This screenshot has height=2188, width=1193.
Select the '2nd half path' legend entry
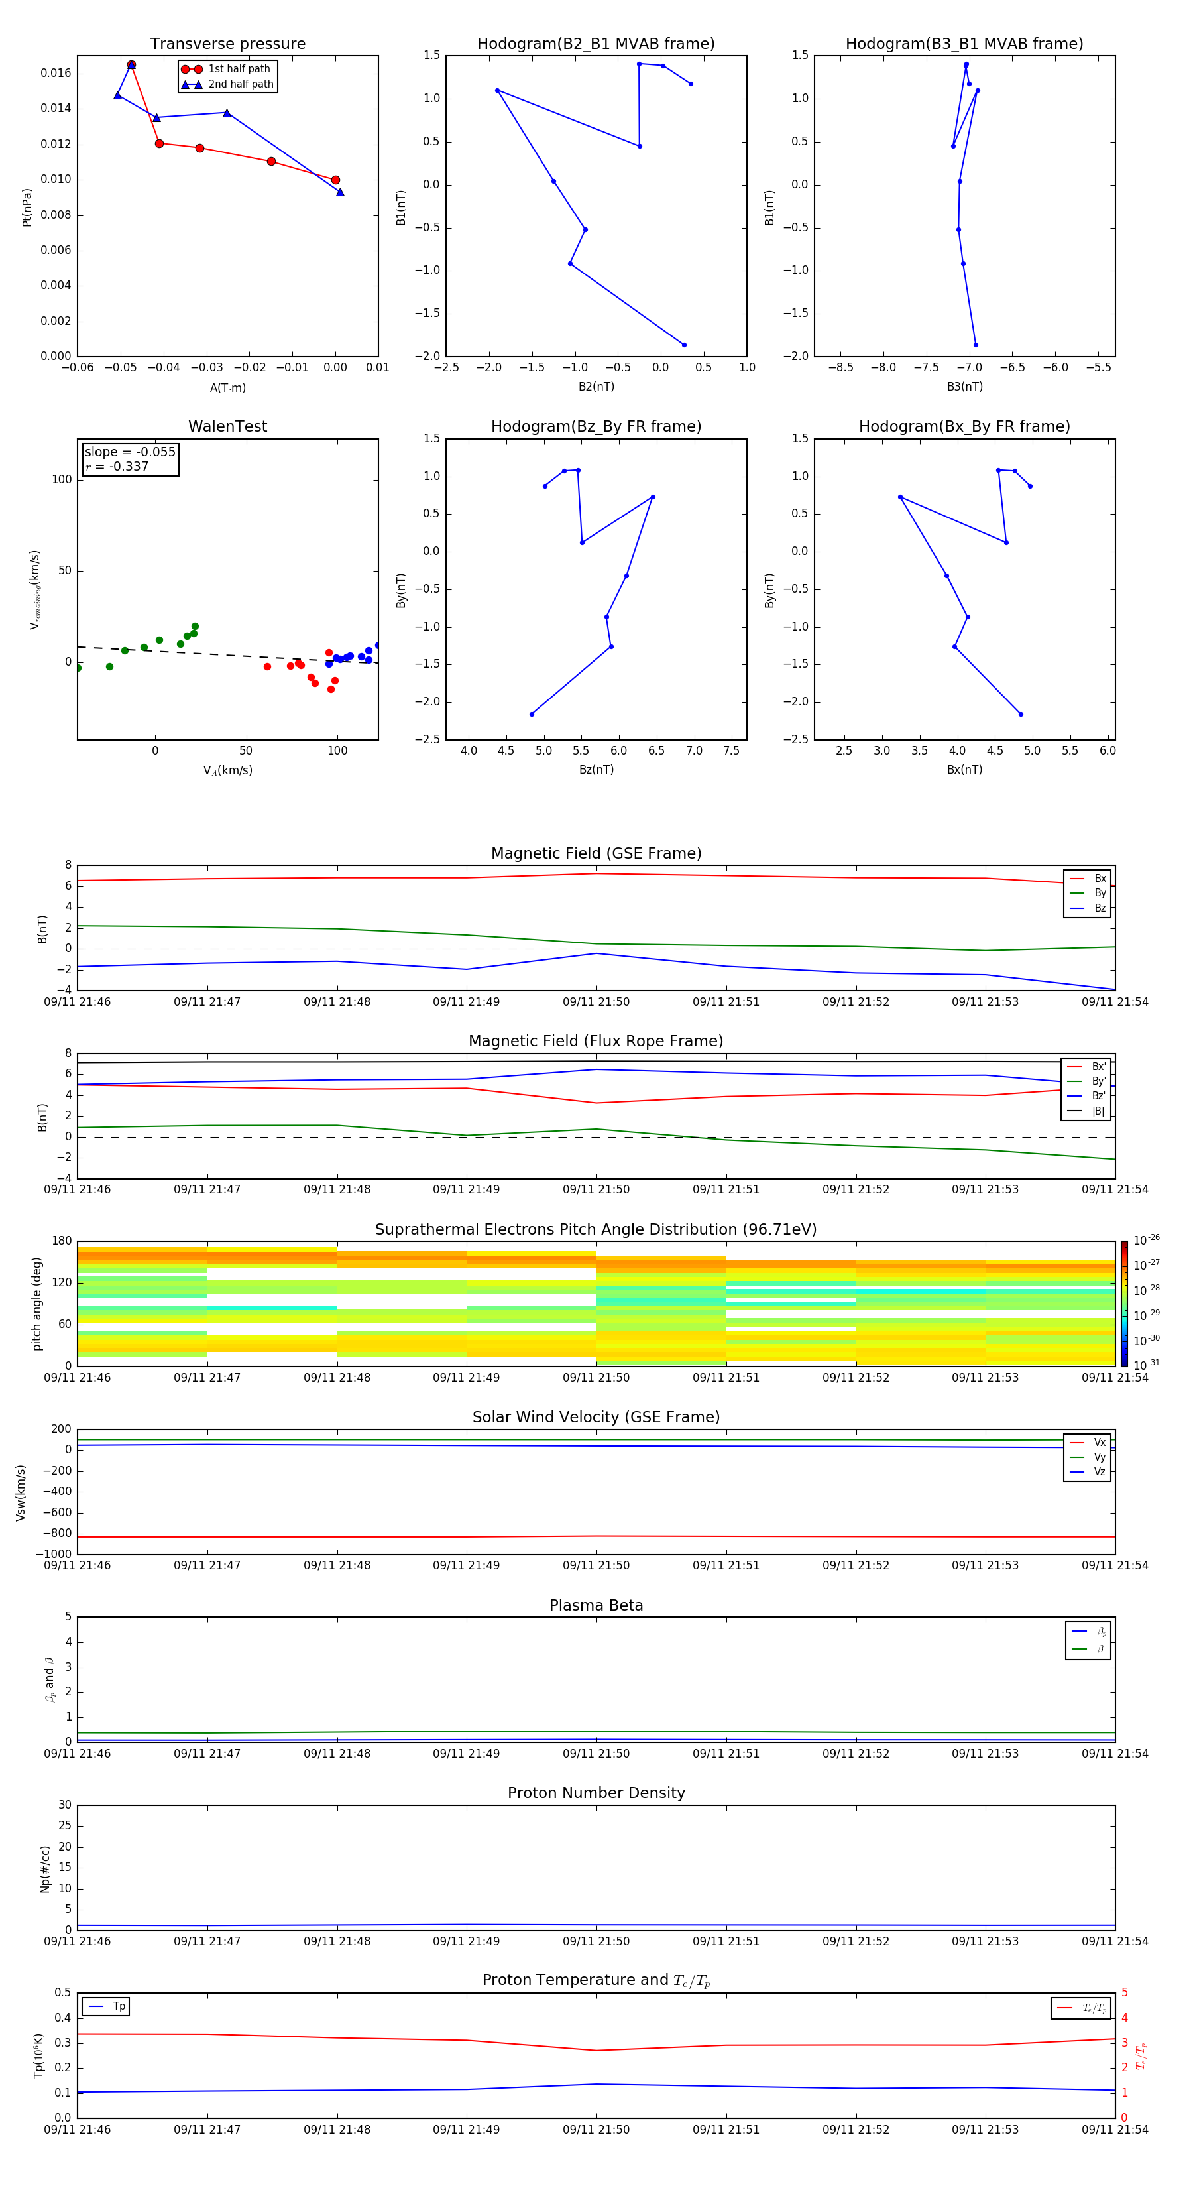coord(227,84)
